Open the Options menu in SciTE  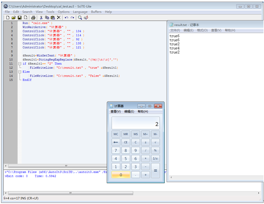(x=64, y=12)
